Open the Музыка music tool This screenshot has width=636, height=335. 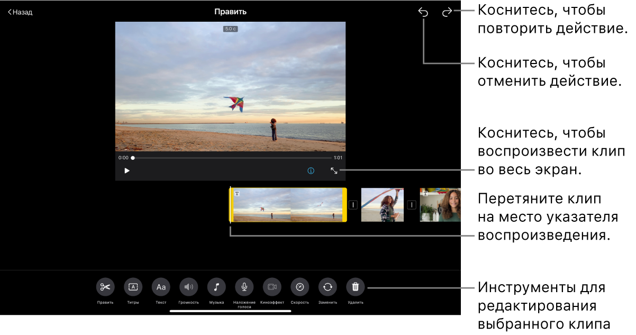(216, 287)
